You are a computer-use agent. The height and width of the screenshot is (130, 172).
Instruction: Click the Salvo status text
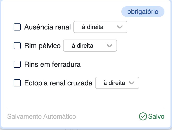point(156,116)
